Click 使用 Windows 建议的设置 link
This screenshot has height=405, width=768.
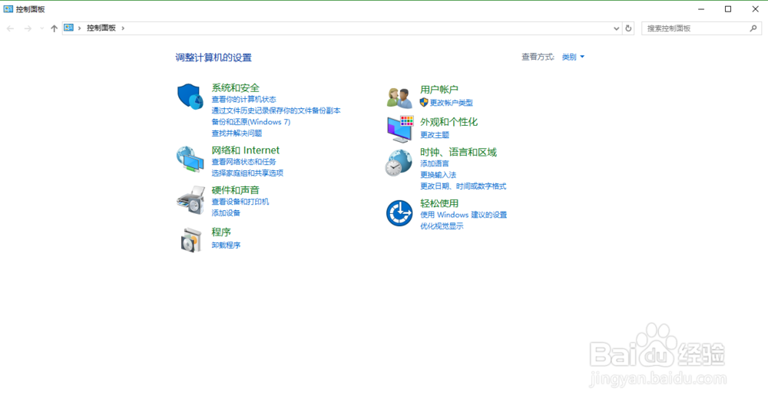[463, 215]
